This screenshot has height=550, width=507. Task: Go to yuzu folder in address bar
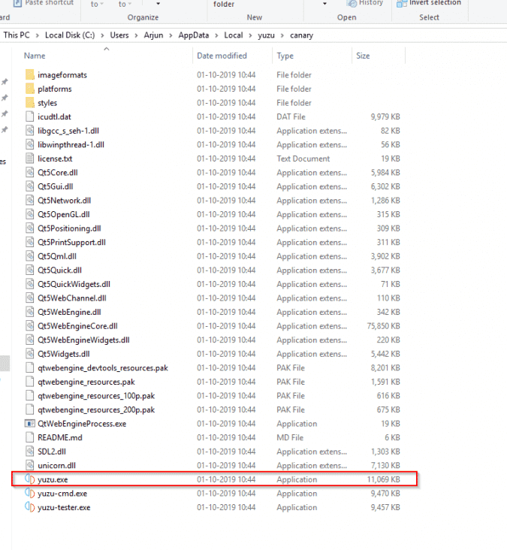pos(266,35)
